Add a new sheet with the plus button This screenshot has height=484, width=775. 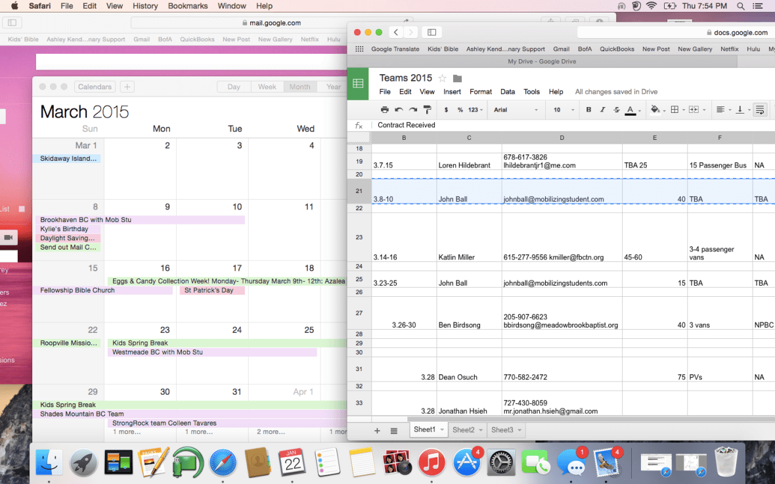click(x=376, y=430)
